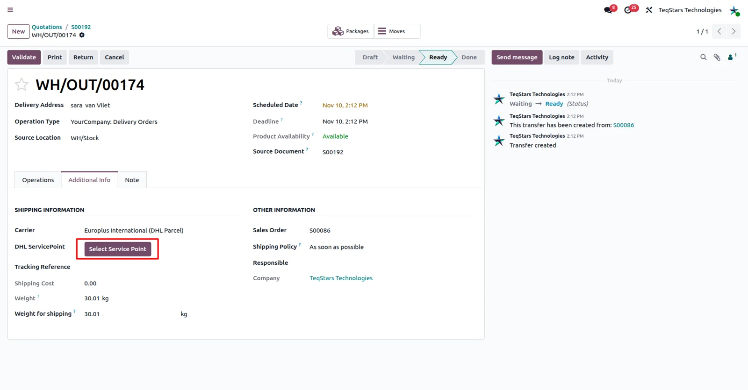This screenshot has width=748, height=390.
Task: Click the chatter Activity button
Action: [597, 57]
